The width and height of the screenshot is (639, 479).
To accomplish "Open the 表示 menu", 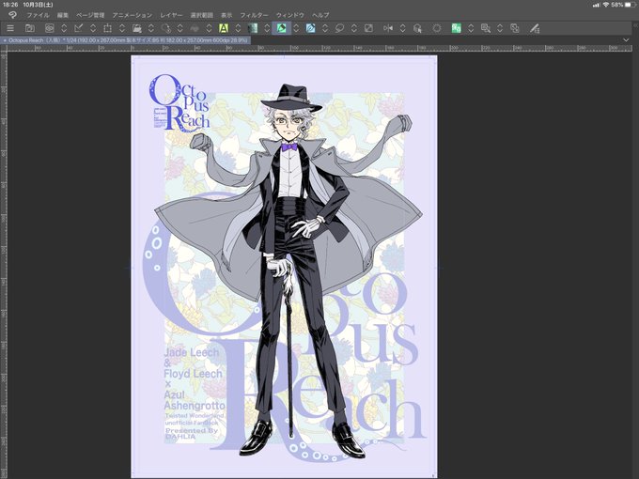I will click(226, 15).
